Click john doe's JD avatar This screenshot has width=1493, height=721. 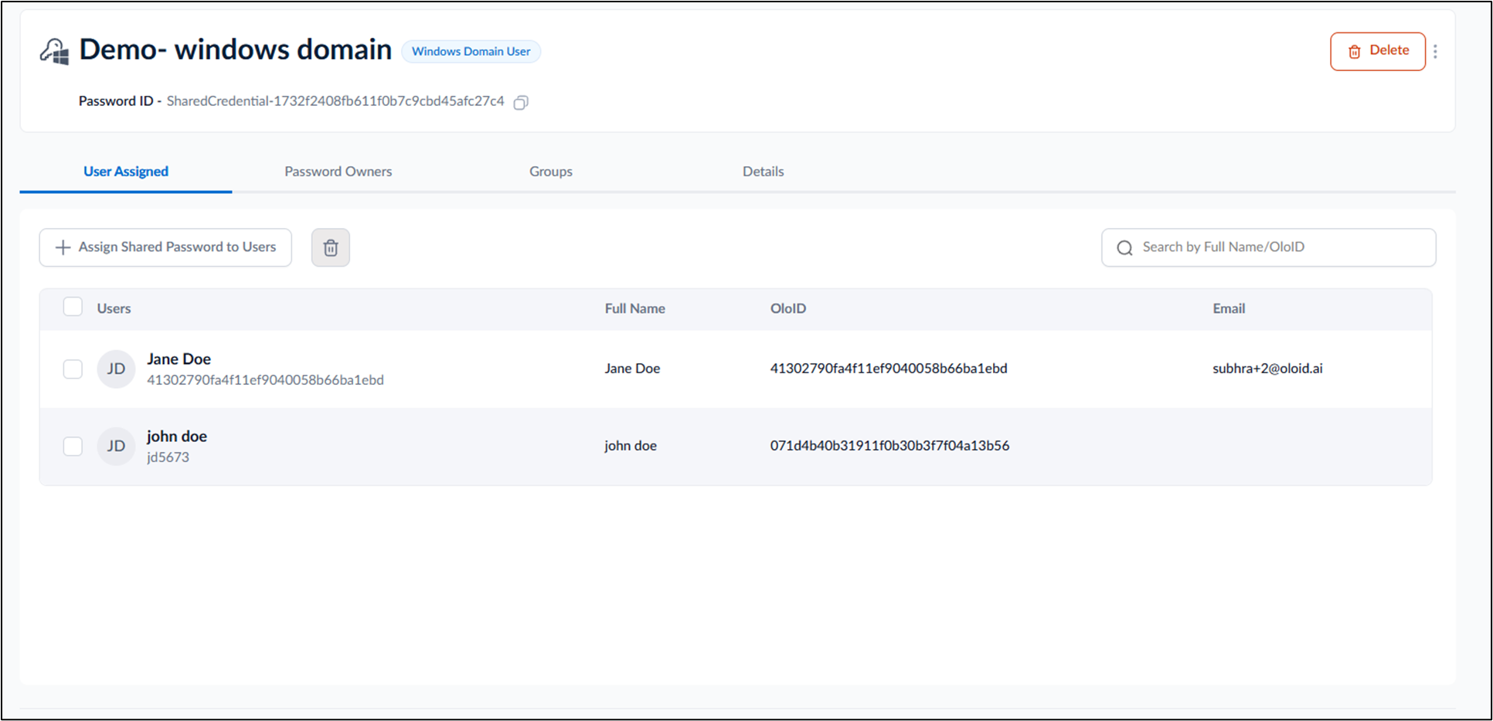(116, 446)
